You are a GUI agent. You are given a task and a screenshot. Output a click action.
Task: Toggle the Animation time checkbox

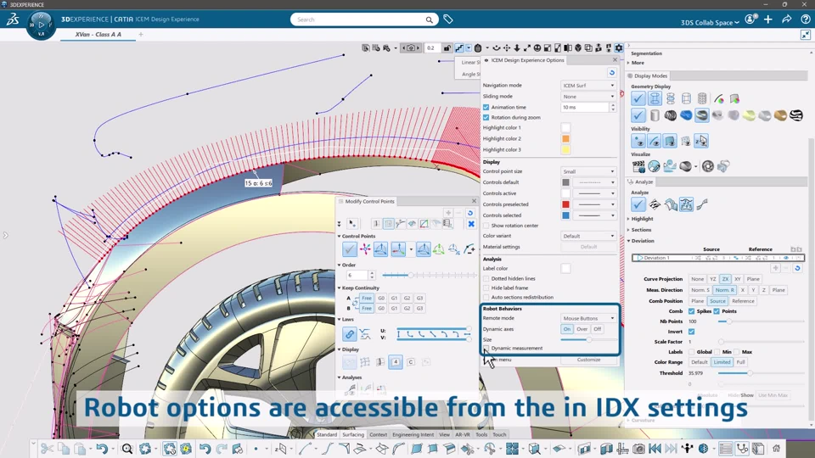click(x=486, y=107)
